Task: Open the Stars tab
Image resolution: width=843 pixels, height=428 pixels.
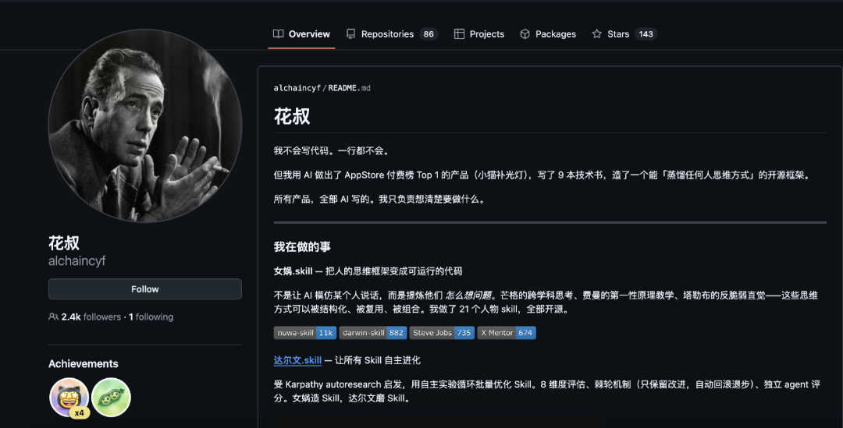Action: [624, 34]
